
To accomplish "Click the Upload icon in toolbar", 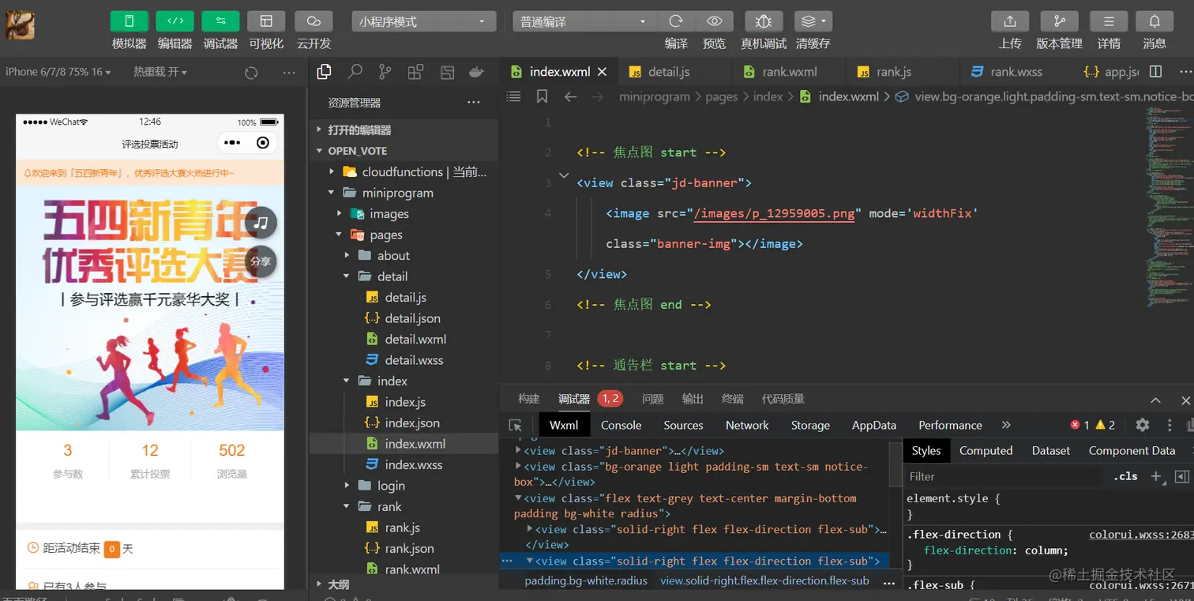I will click(1010, 21).
